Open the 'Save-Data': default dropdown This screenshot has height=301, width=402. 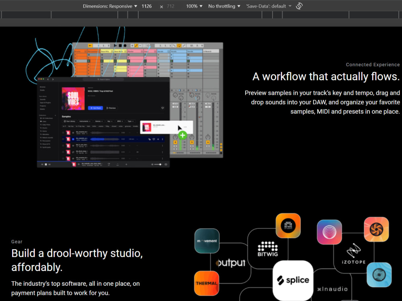[x=269, y=6]
